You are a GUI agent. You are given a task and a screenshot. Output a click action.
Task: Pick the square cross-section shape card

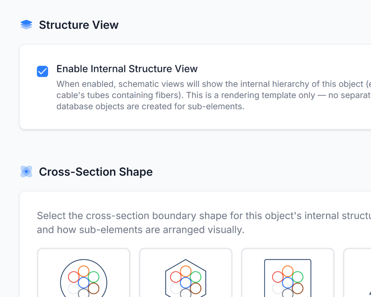pyautogui.click(x=288, y=273)
